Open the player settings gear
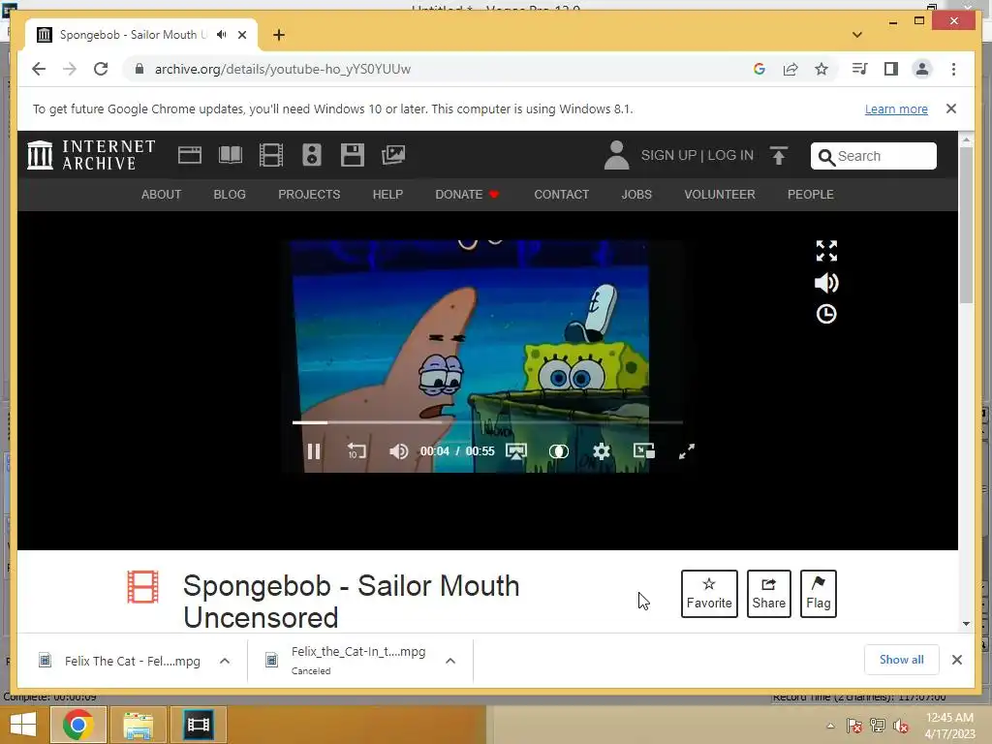The width and height of the screenshot is (992, 744). (601, 451)
